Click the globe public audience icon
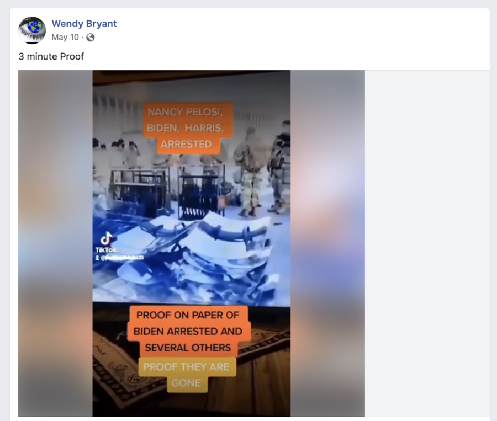497x421 pixels. coord(91,38)
